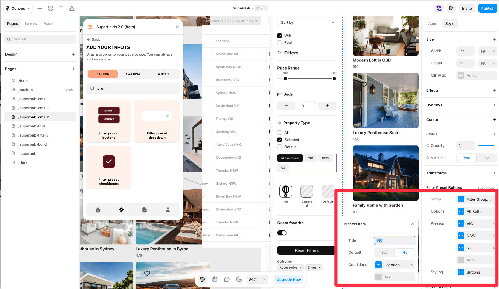Set Default to Yes in Presets Item
The image size is (499, 289).
(385, 253)
